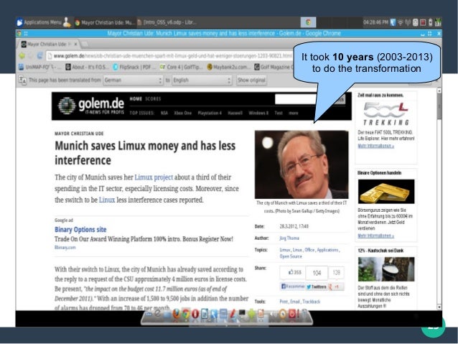Click the Facebook Recommend button

293,287
